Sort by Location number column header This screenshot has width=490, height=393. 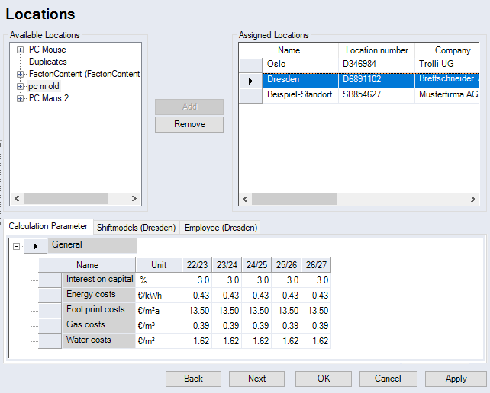[376, 50]
